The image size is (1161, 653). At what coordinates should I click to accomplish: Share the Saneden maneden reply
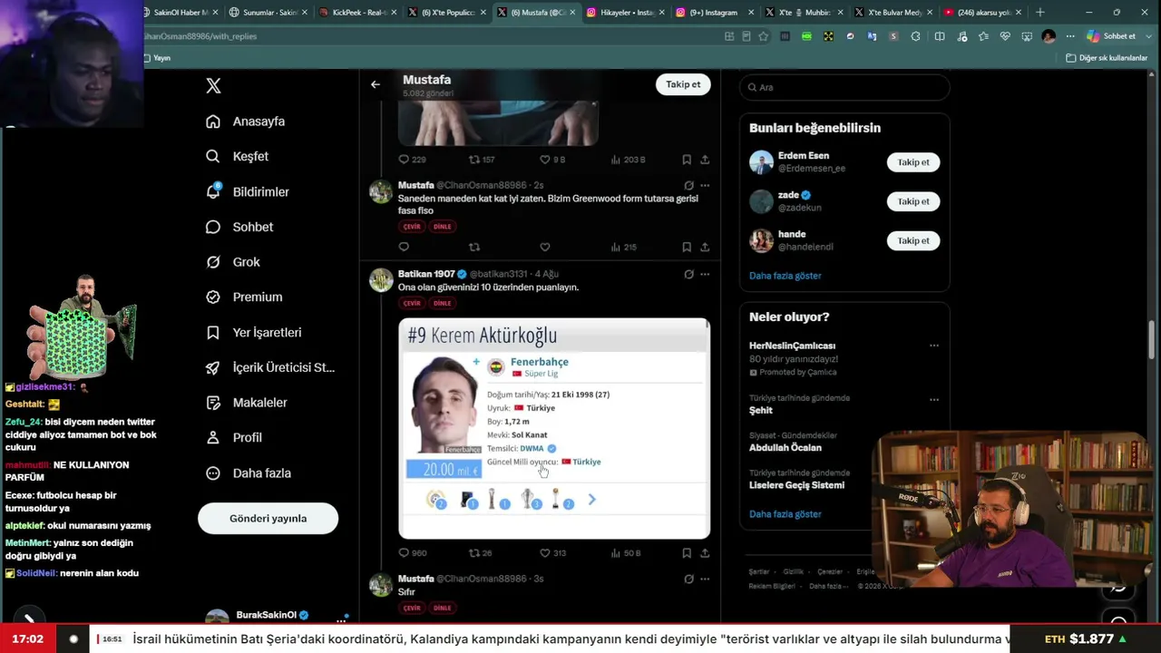pos(705,247)
